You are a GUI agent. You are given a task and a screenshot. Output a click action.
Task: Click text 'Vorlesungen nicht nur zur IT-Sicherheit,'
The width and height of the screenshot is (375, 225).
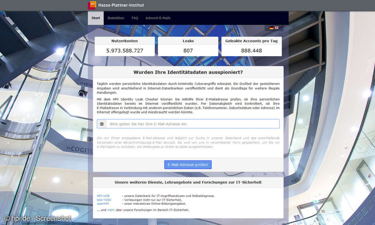pyautogui.click(x=153, y=200)
